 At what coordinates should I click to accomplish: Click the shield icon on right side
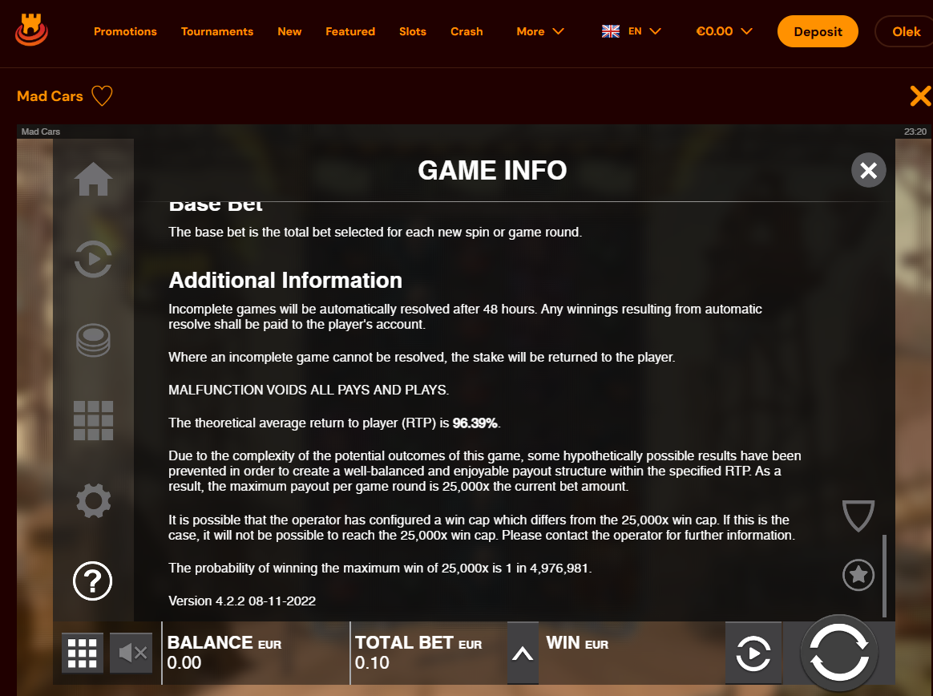[858, 516]
